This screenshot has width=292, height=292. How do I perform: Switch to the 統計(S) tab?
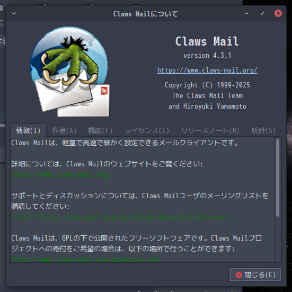click(263, 130)
